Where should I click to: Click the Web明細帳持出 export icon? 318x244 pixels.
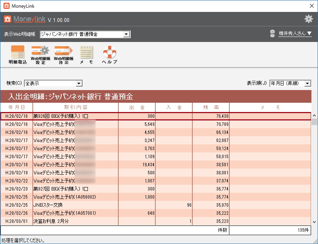pyautogui.click(x=63, y=54)
